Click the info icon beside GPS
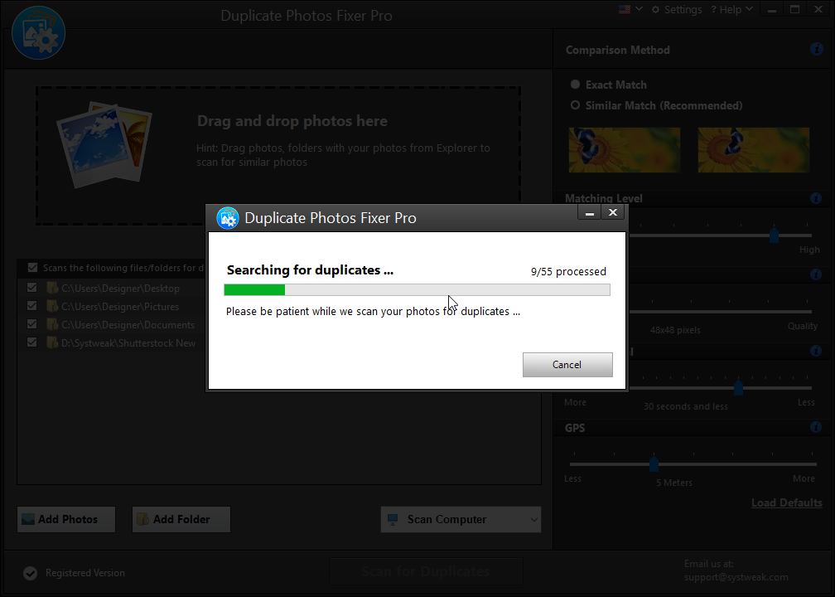 coord(816,428)
